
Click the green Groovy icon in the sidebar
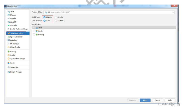[9, 51]
